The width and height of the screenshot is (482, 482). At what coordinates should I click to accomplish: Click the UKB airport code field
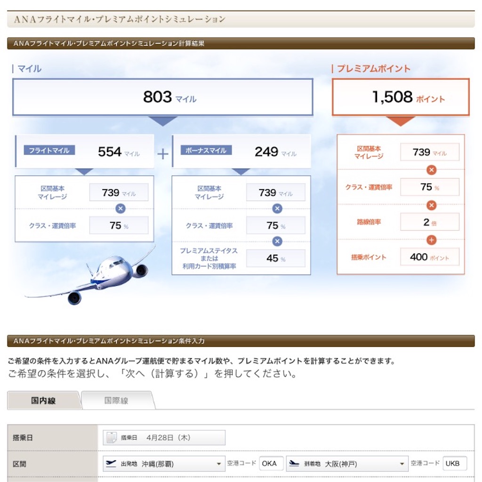tap(455, 464)
